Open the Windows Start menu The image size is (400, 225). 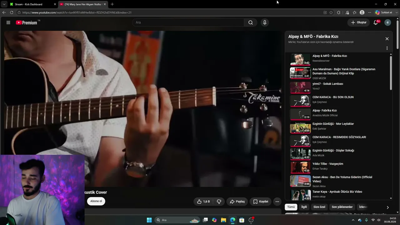click(x=149, y=220)
